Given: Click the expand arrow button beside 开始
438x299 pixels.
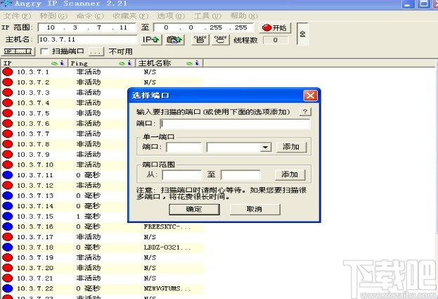Looking at the screenshot, I should tap(302, 34).
